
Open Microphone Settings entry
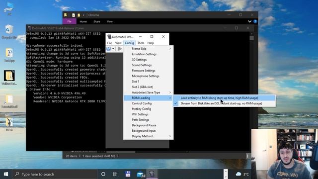(x=148, y=76)
